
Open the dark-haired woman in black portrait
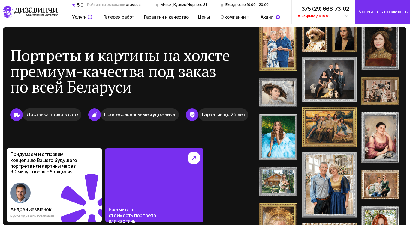(344, 40)
